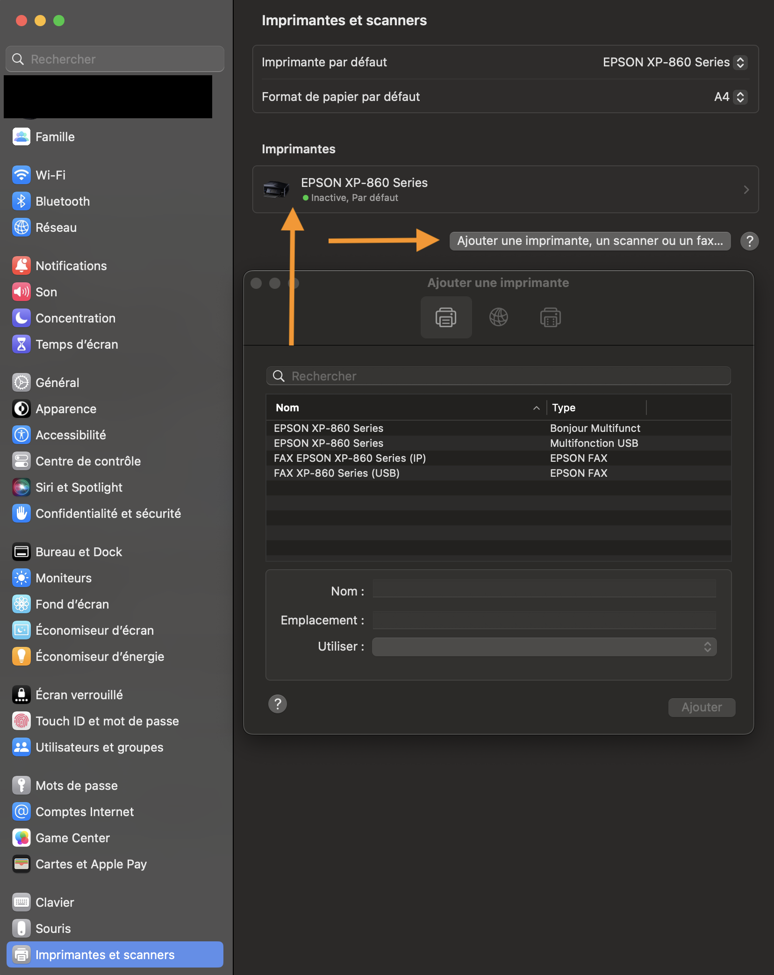Select EPSON XP-860 Series Bonjour Multifunct row
The image size is (774, 975).
[498, 428]
